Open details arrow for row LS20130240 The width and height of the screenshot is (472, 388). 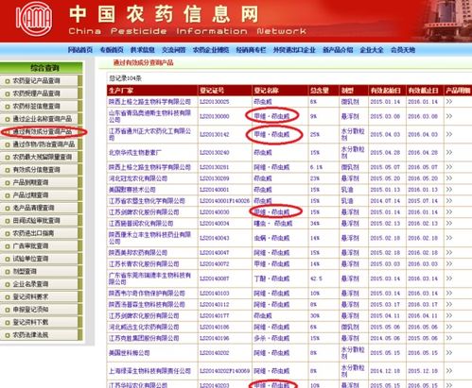tap(449, 152)
